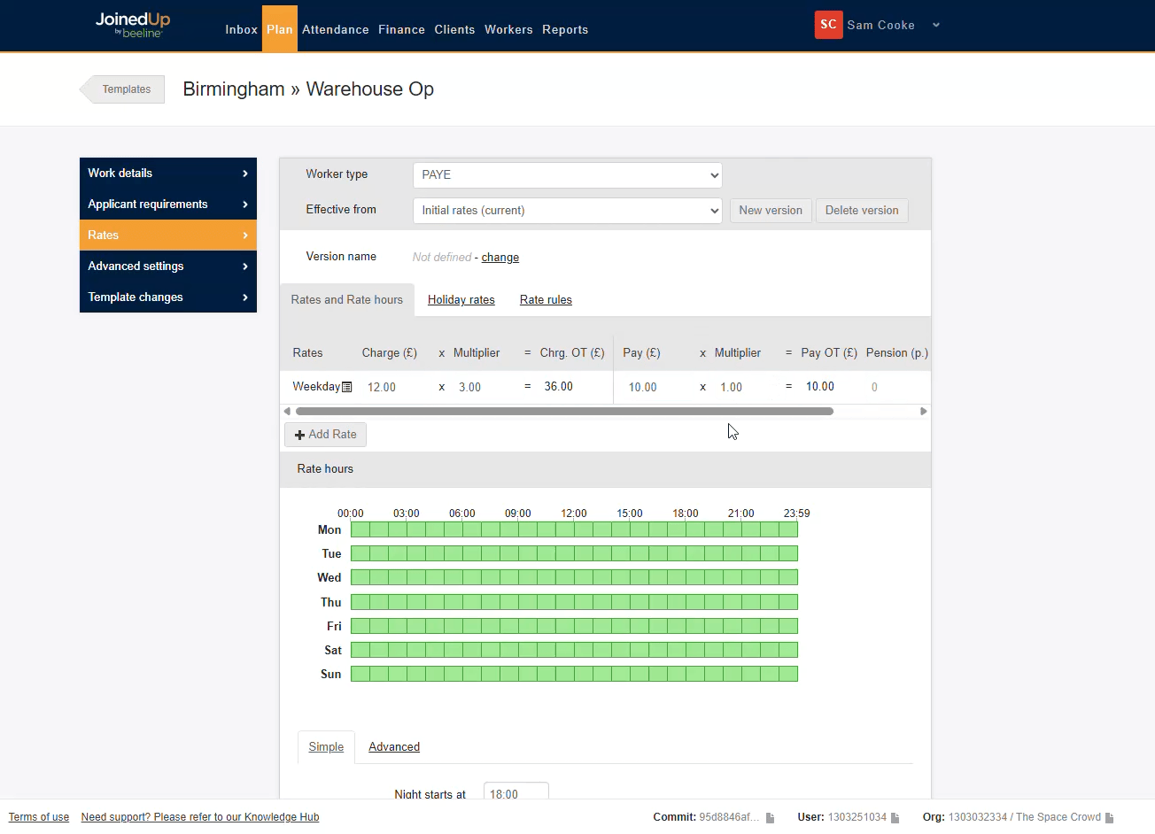The image size is (1155, 834).
Task: Click the Night starts at time field
Action: (x=515, y=792)
